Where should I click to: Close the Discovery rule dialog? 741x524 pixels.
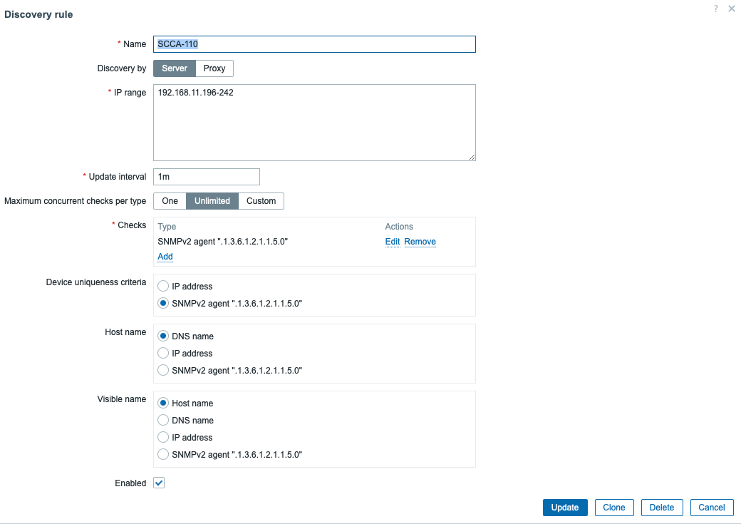731,9
